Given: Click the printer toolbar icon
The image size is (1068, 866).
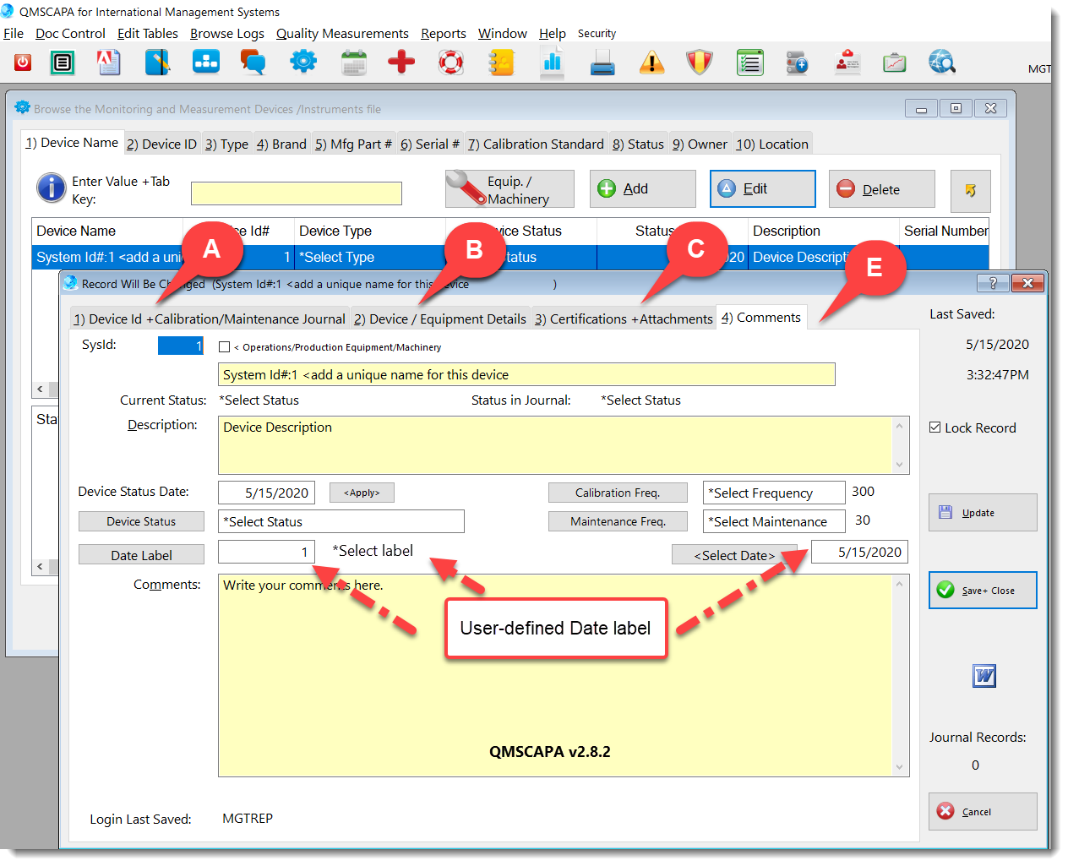Looking at the screenshot, I should 602,63.
